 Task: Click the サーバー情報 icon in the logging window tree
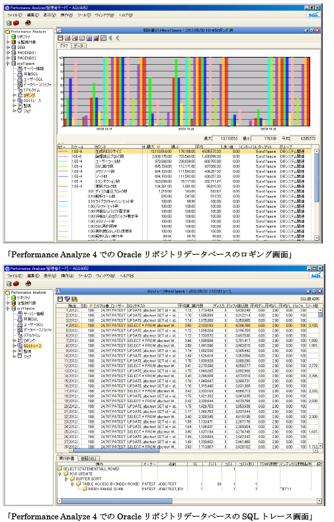(x=20, y=69)
